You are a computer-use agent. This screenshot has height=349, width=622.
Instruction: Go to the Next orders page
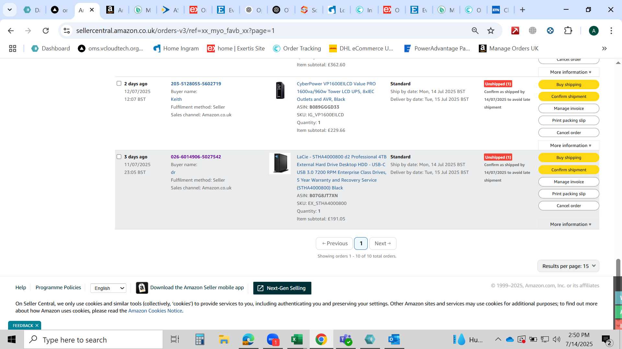pos(383,243)
